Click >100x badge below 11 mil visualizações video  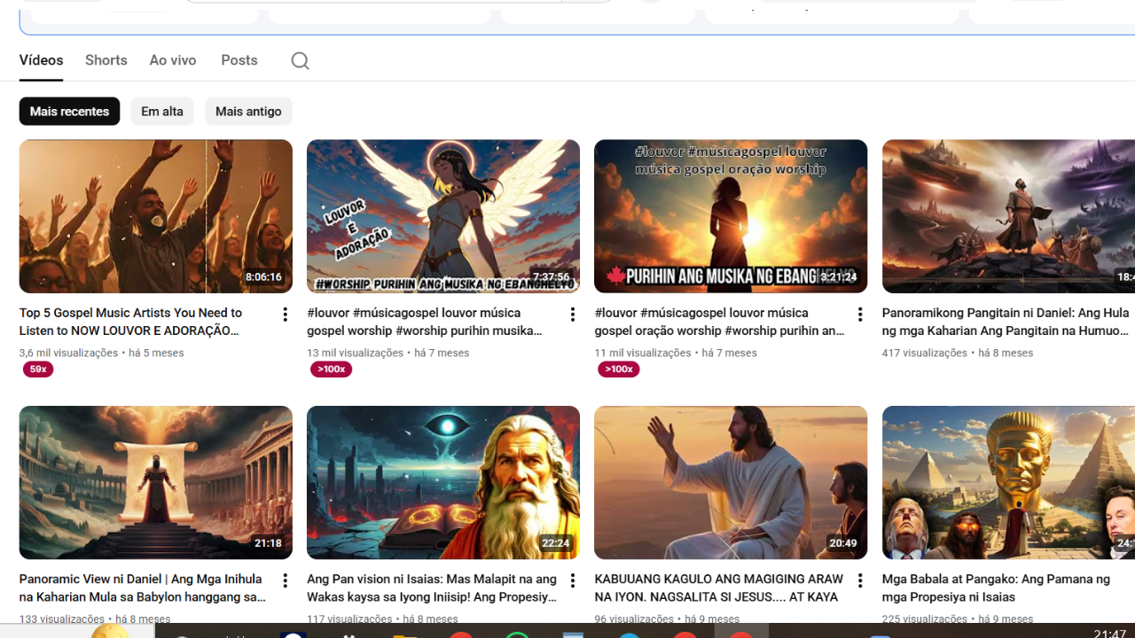pos(618,370)
